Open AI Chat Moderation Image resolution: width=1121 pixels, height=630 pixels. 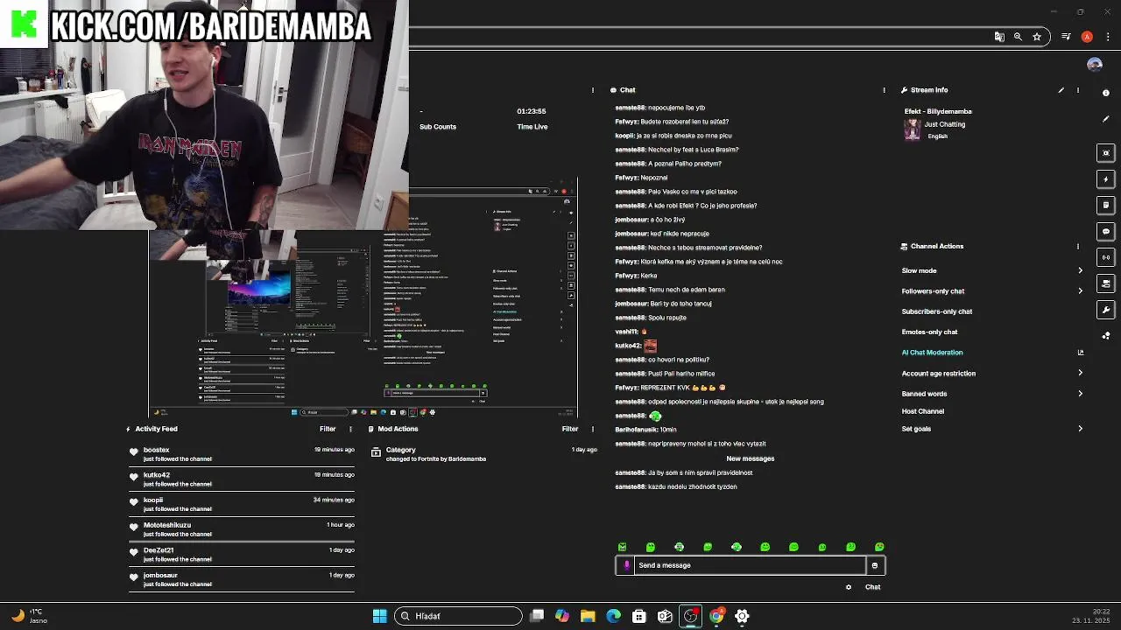pyautogui.click(x=932, y=353)
